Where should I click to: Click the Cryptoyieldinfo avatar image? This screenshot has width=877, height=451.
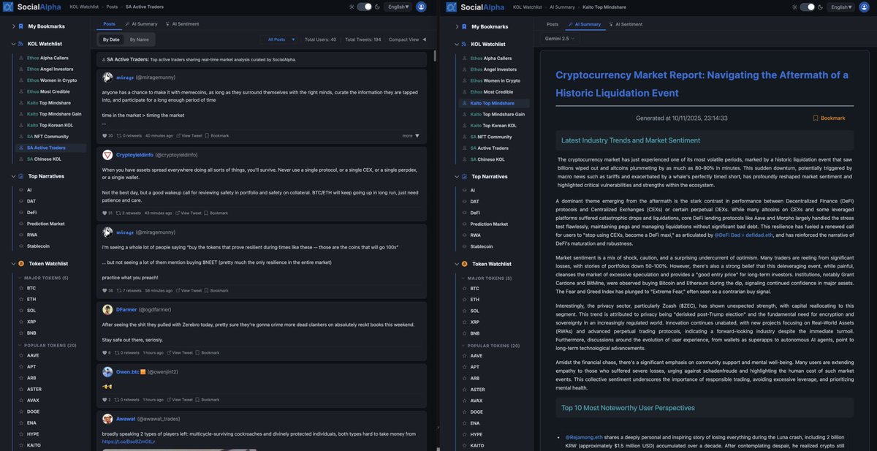tap(107, 155)
